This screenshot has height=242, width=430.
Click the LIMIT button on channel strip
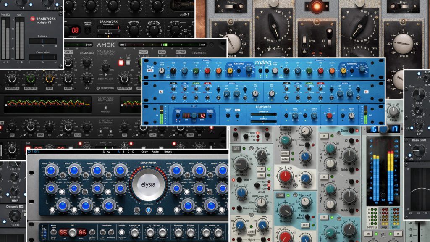coord(280,195)
